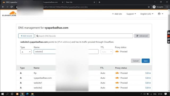
Task: Toggle proxy cloud on website2 record
Action: click(x=117, y=88)
